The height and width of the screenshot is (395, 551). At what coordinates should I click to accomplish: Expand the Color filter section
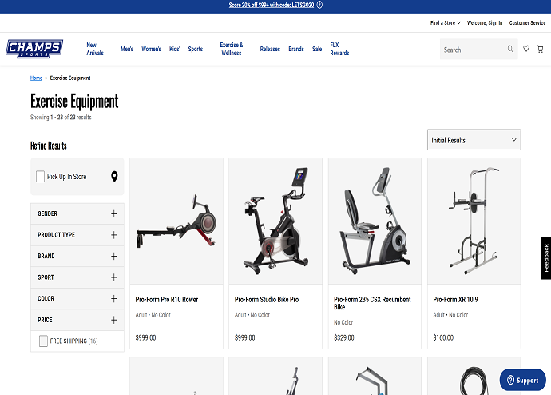[x=77, y=298]
